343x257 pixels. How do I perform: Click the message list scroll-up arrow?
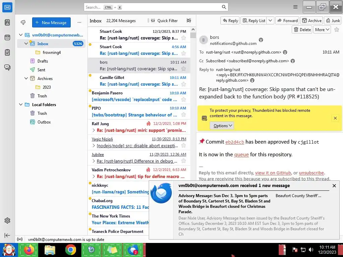coord(193,29)
